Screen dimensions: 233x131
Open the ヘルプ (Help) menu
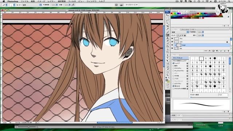(102, 1)
